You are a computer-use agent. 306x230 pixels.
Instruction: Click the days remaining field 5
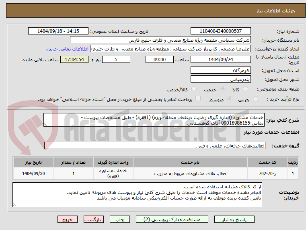116,59
